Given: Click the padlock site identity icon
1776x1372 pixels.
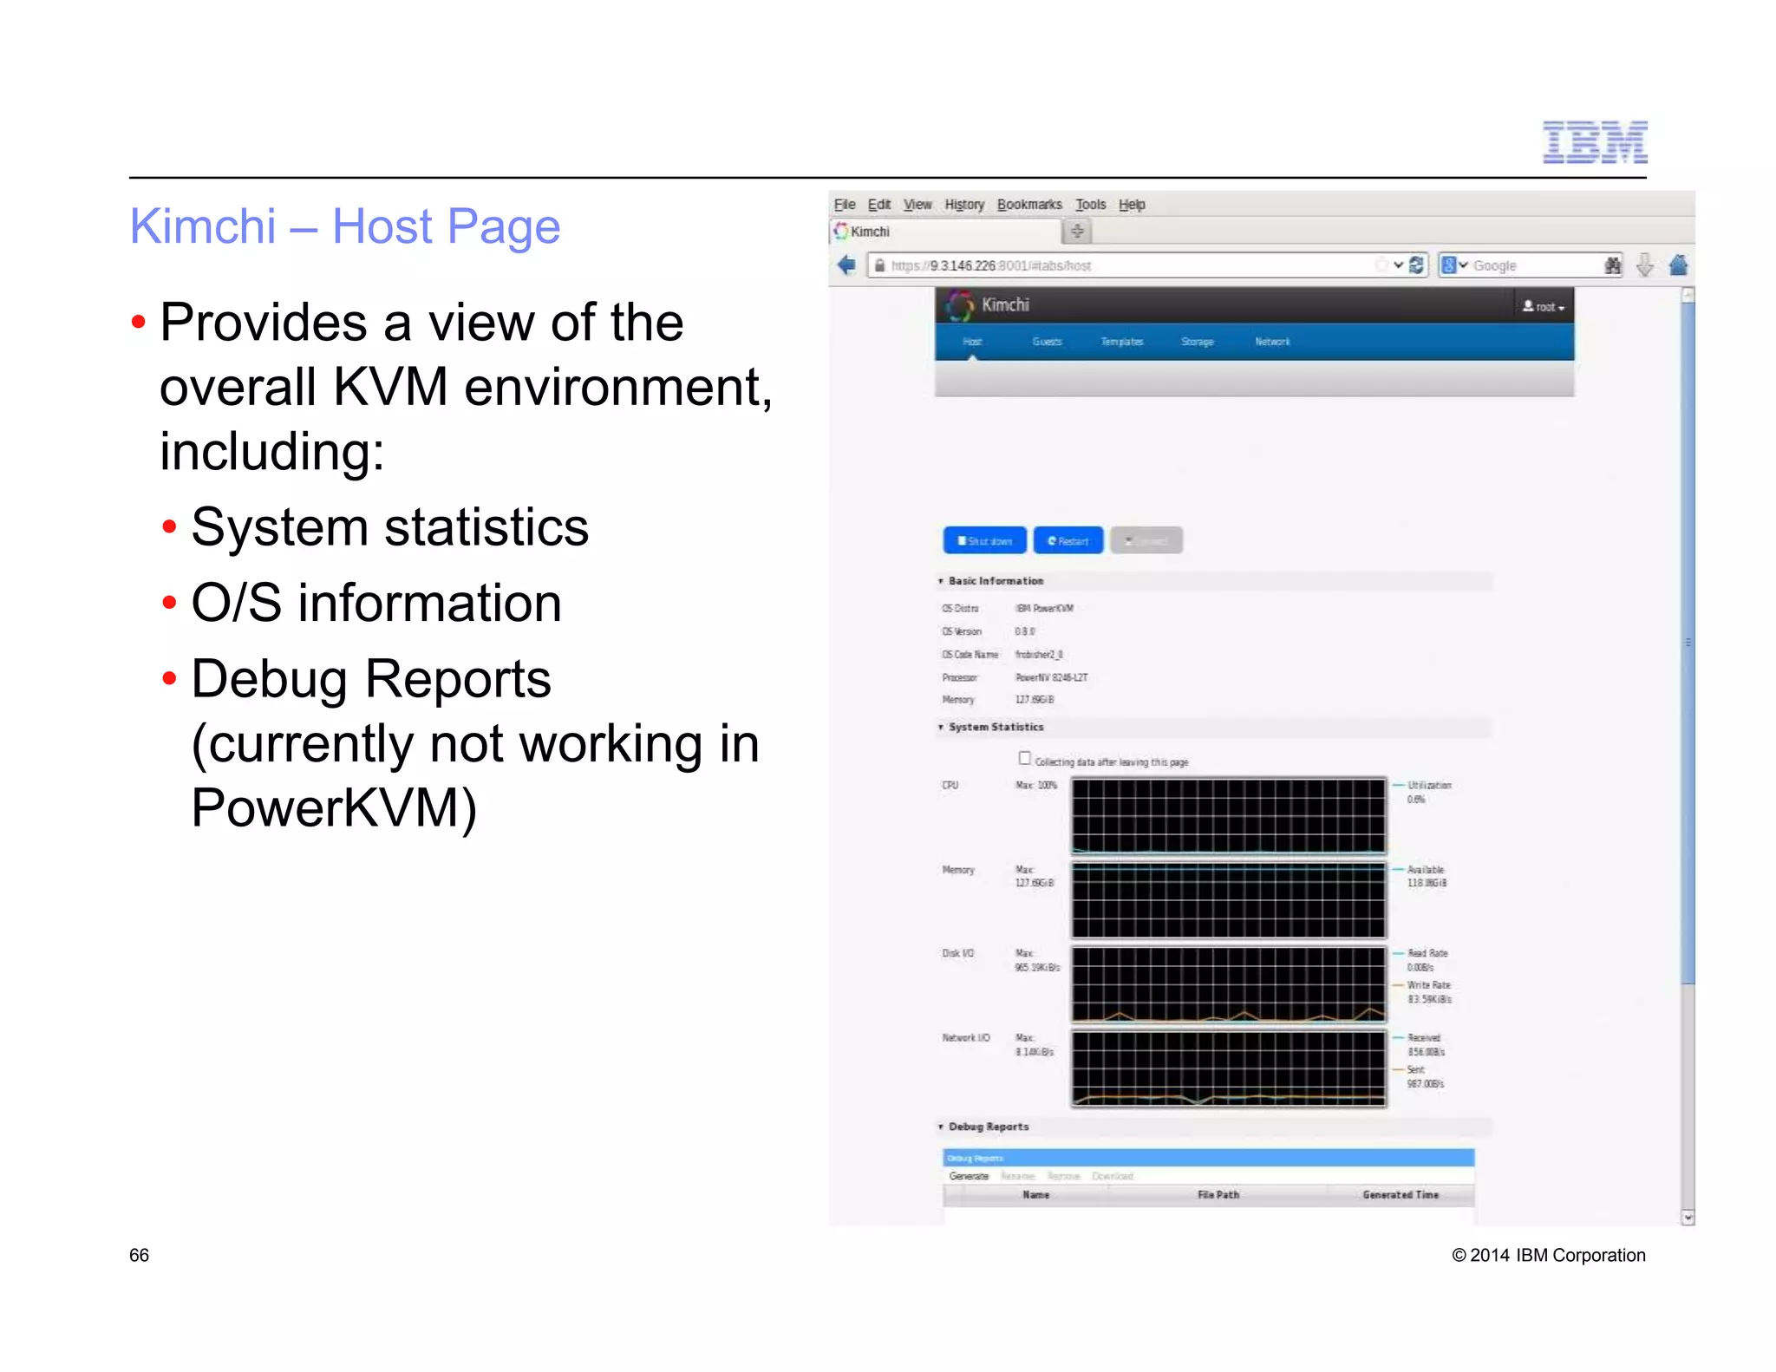Looking at the screenshot, I should (879, 265).
